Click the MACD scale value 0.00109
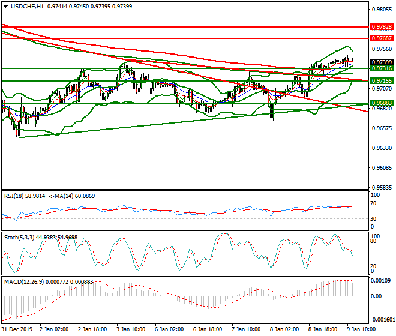This screenshot has height=336, width=396. pos(381,281)
